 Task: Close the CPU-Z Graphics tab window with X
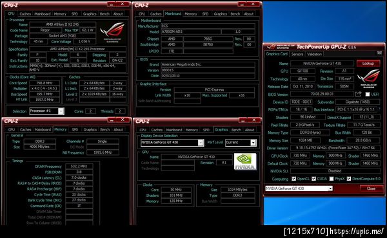[x=253, y=120]
